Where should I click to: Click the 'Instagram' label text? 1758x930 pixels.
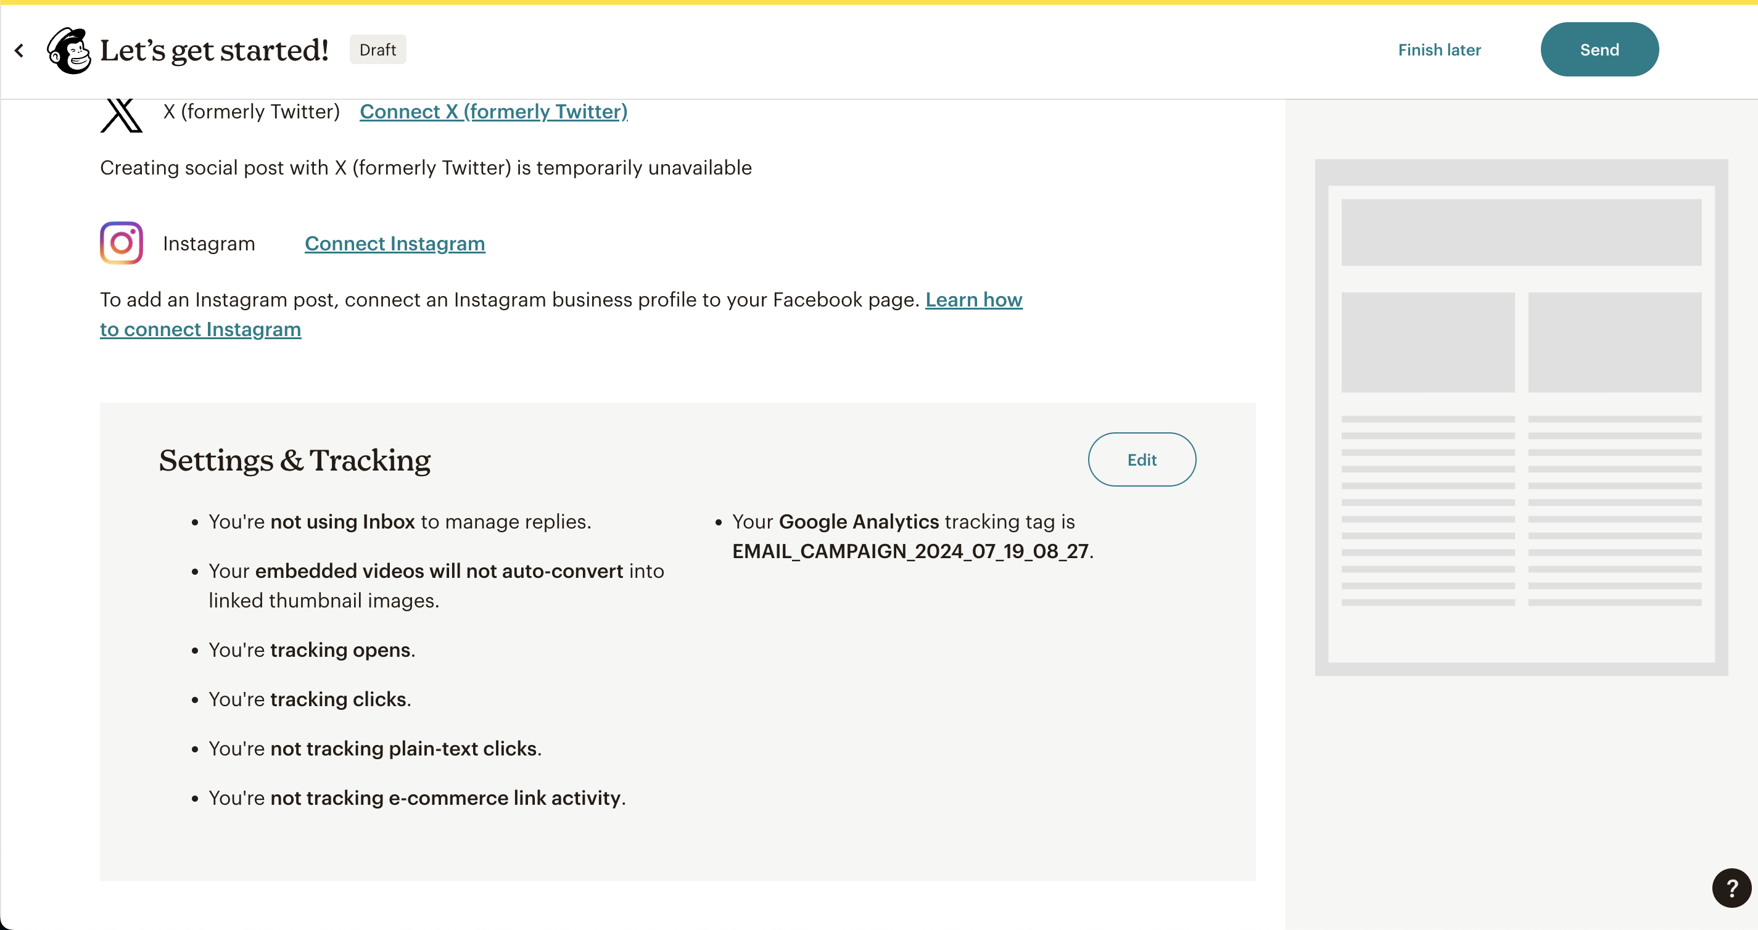(209, 244)
